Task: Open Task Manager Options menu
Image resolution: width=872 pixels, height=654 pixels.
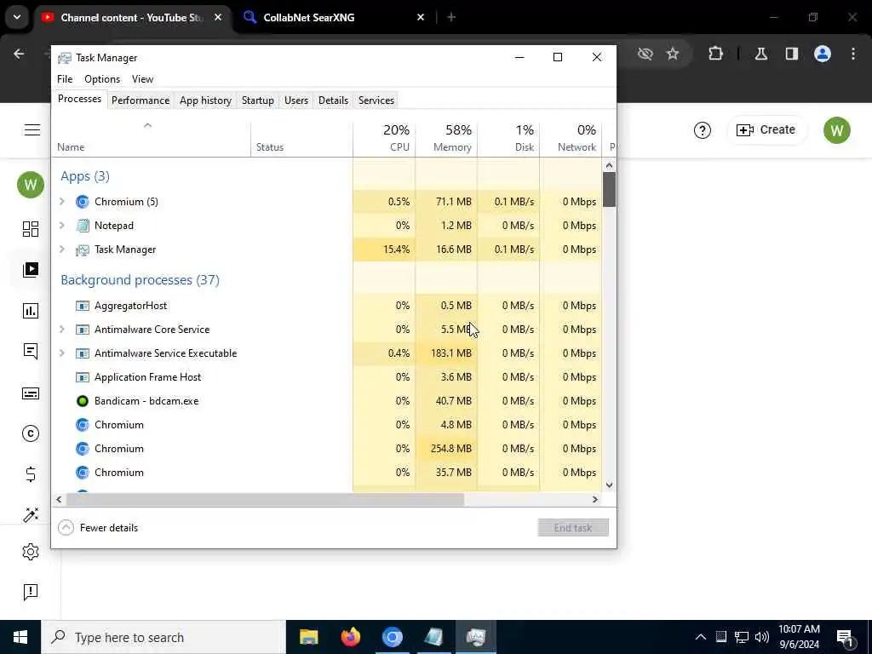Action: click(x=102, y=79)
